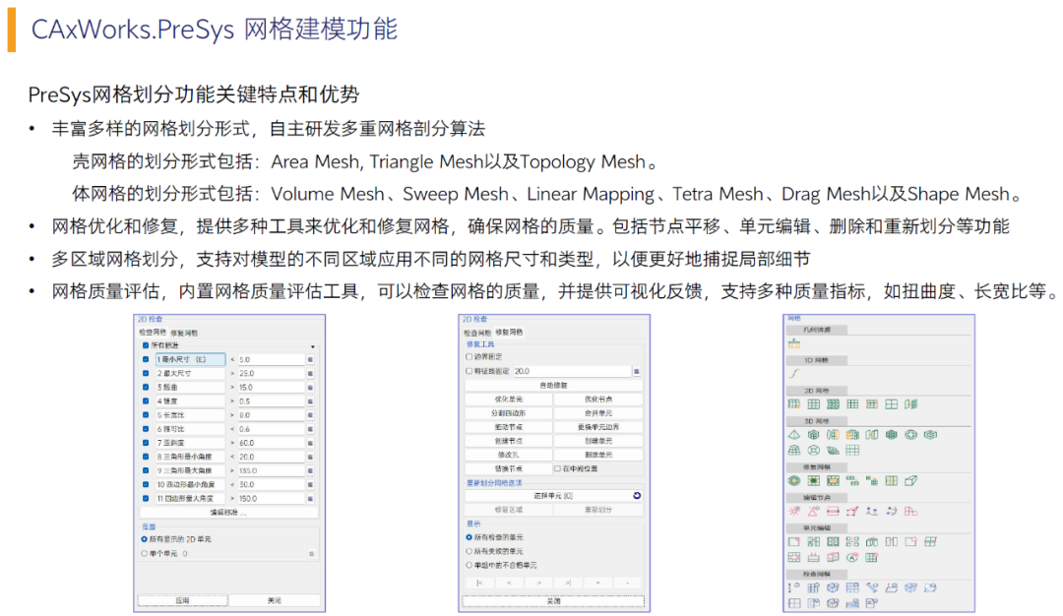Click the last icon in 修复网格 section of 网格 panel
Screen dimensions: 1063x616
[x=911, y=481]
